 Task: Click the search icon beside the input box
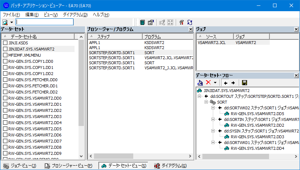[5, 22]
